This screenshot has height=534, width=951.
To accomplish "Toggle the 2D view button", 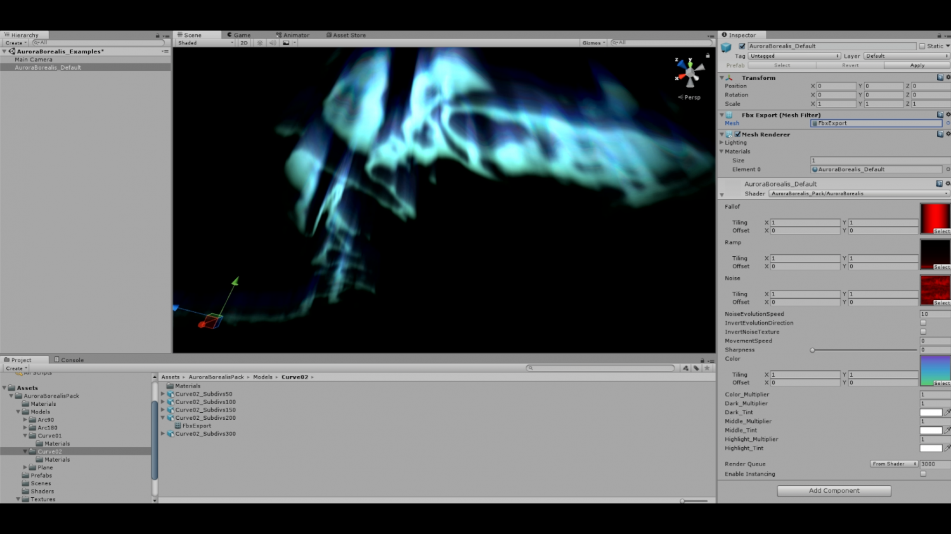I will [x=244, y=43].
